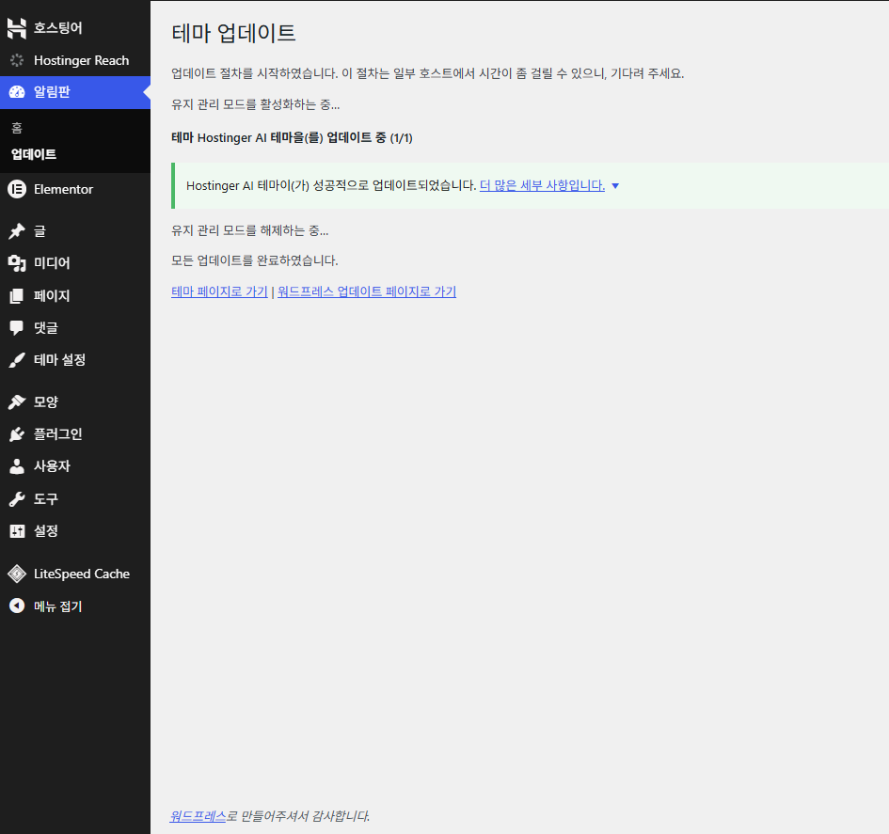
Task: Click the appearance icon beside 모양
Action: click(17, 401)
